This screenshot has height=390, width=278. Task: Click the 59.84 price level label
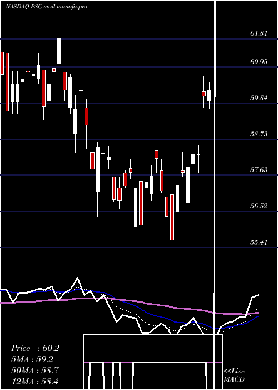259,97
